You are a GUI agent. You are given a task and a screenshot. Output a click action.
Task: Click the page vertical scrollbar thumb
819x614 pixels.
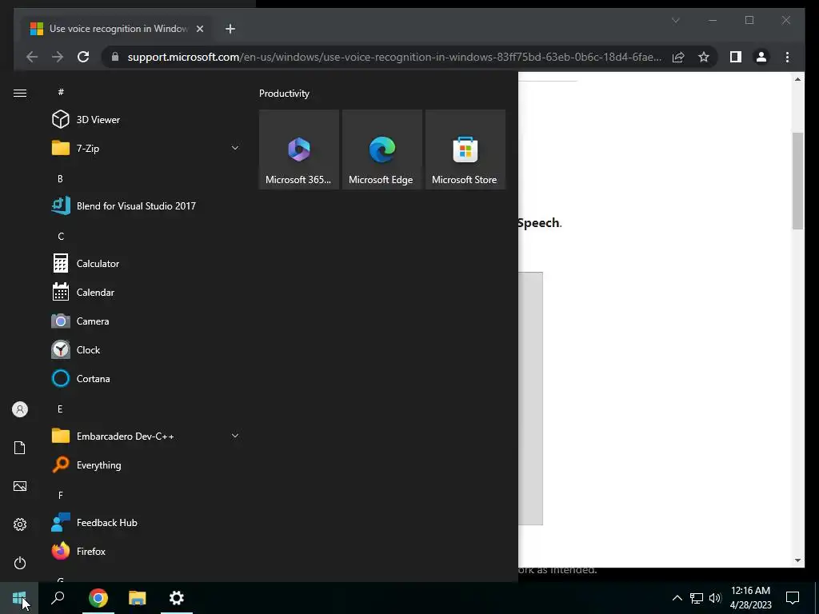coord(797,181)
